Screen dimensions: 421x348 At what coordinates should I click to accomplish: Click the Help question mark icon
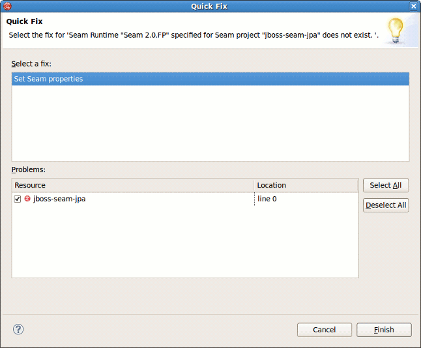pyautogui.click(x=18, y=329)
